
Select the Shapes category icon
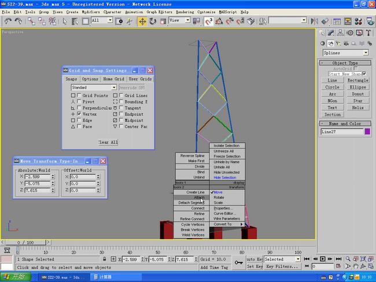330,43
